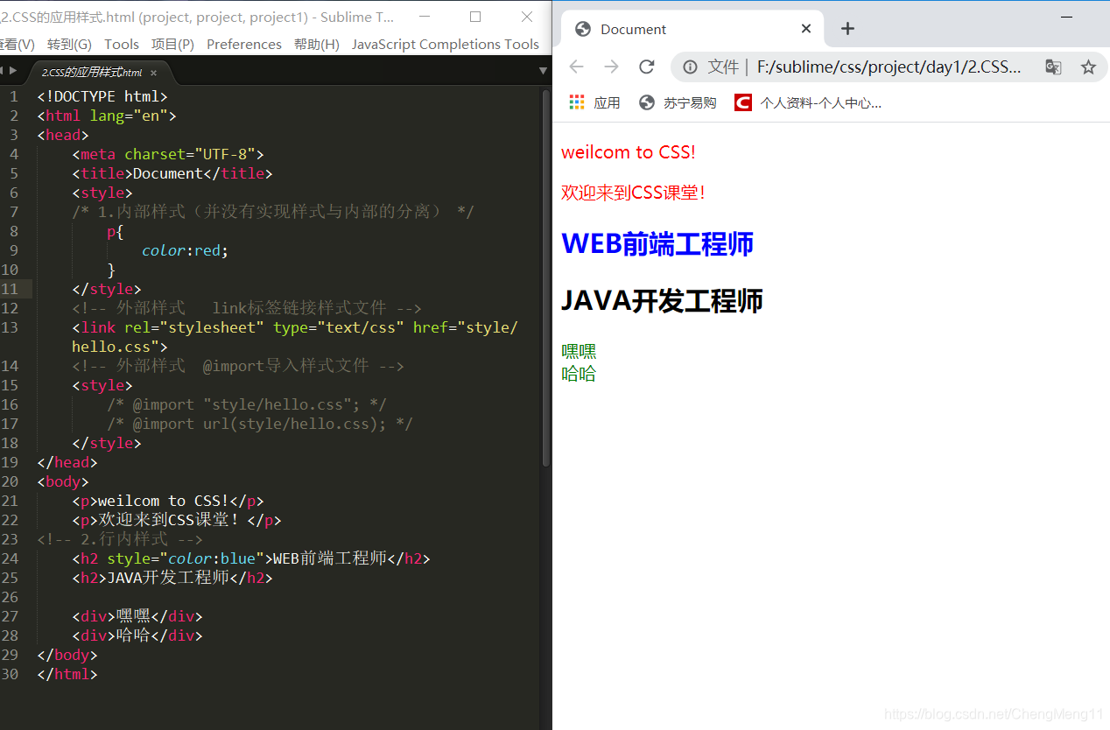Click the Chrome address bar URL
This screenshot has height=730, width=1110.
click(x=889, y=67)
